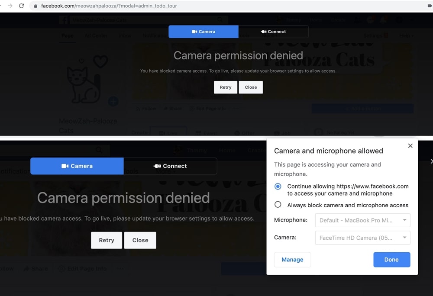The height and width of the screenshot is (296, 433).
Task: Click the dimmed Add a Button bar
Action: 362,109
